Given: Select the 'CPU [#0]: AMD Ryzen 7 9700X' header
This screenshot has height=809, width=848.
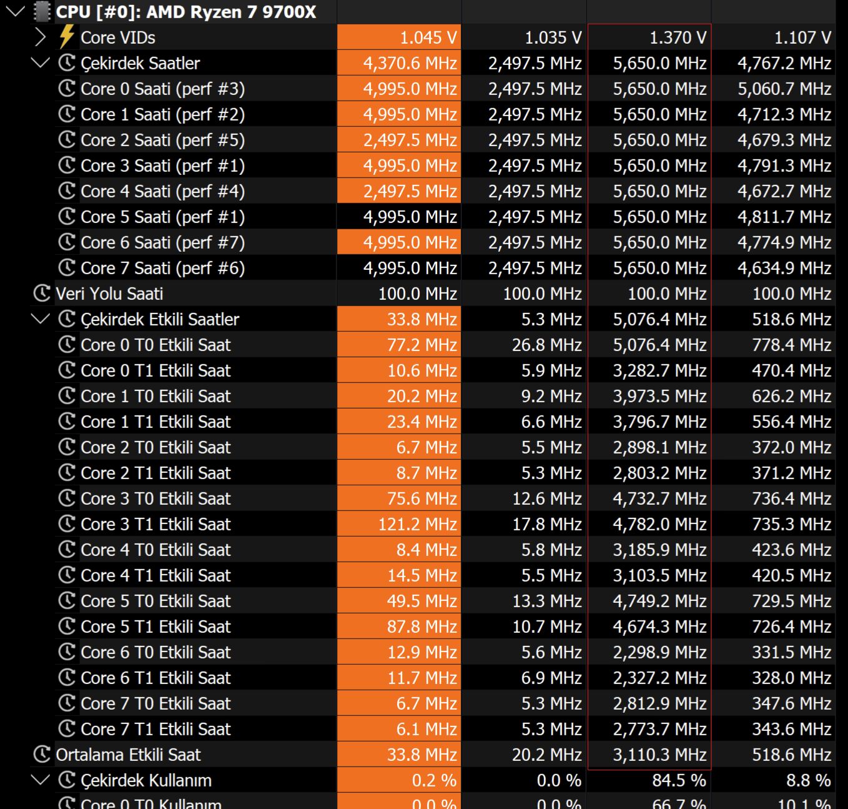Looking at the screenshot, I should coord(186,12).
